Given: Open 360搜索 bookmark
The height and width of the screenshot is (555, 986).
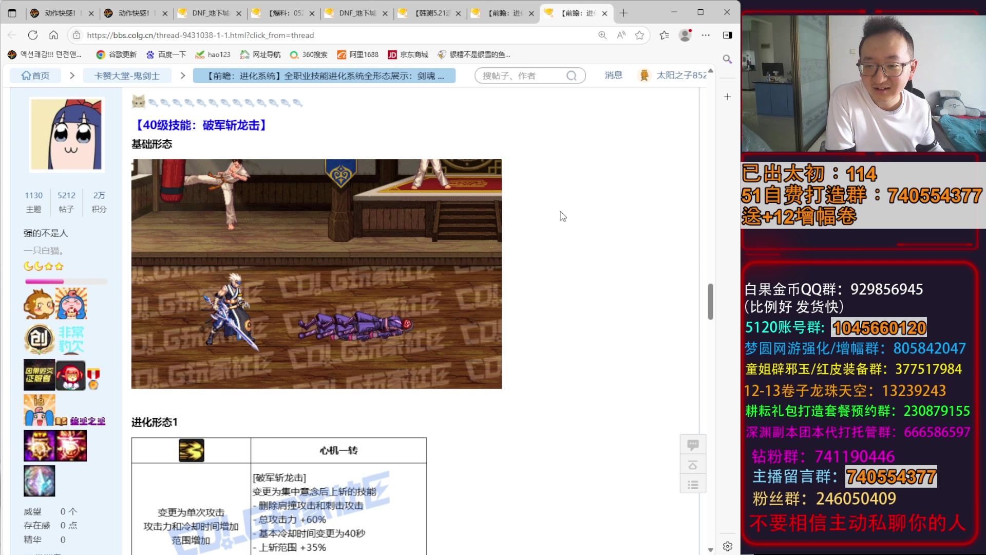Looking at the screenshot, I should click(x=309, y=54).
